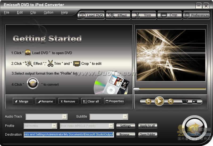Viewport: 213px width, 146px height.
Task: Click the Effect sparkle icon in Getting Started
Action: [x=29, y=63]
